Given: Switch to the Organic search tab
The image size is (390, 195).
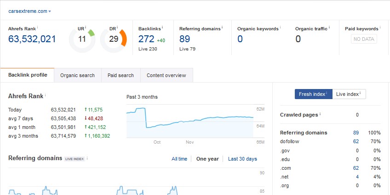Looking at the screenshot, I should (77, 75).
